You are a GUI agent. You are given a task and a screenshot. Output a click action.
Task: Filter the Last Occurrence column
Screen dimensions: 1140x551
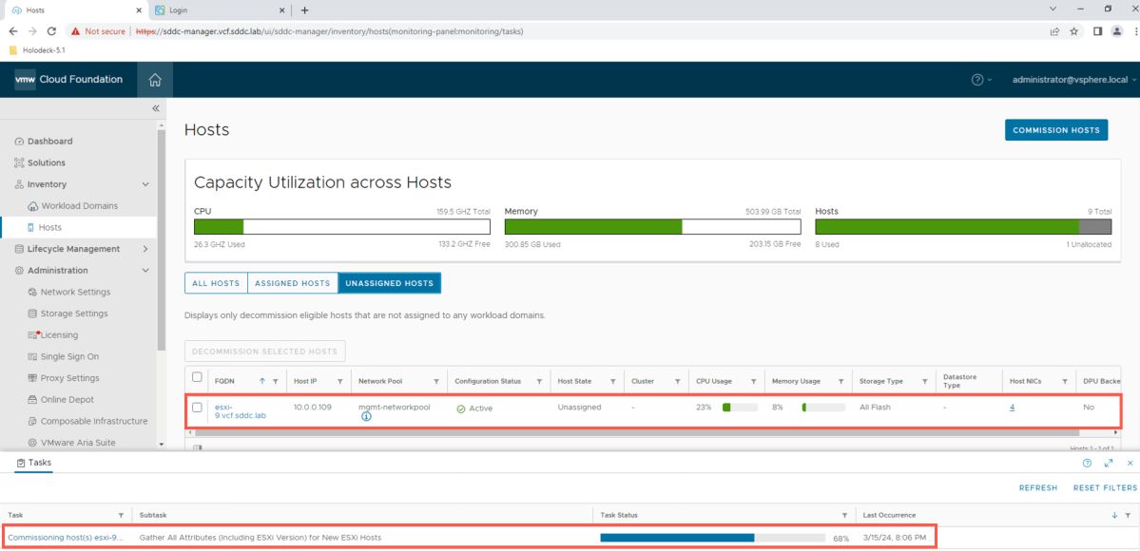[1130, 515]
